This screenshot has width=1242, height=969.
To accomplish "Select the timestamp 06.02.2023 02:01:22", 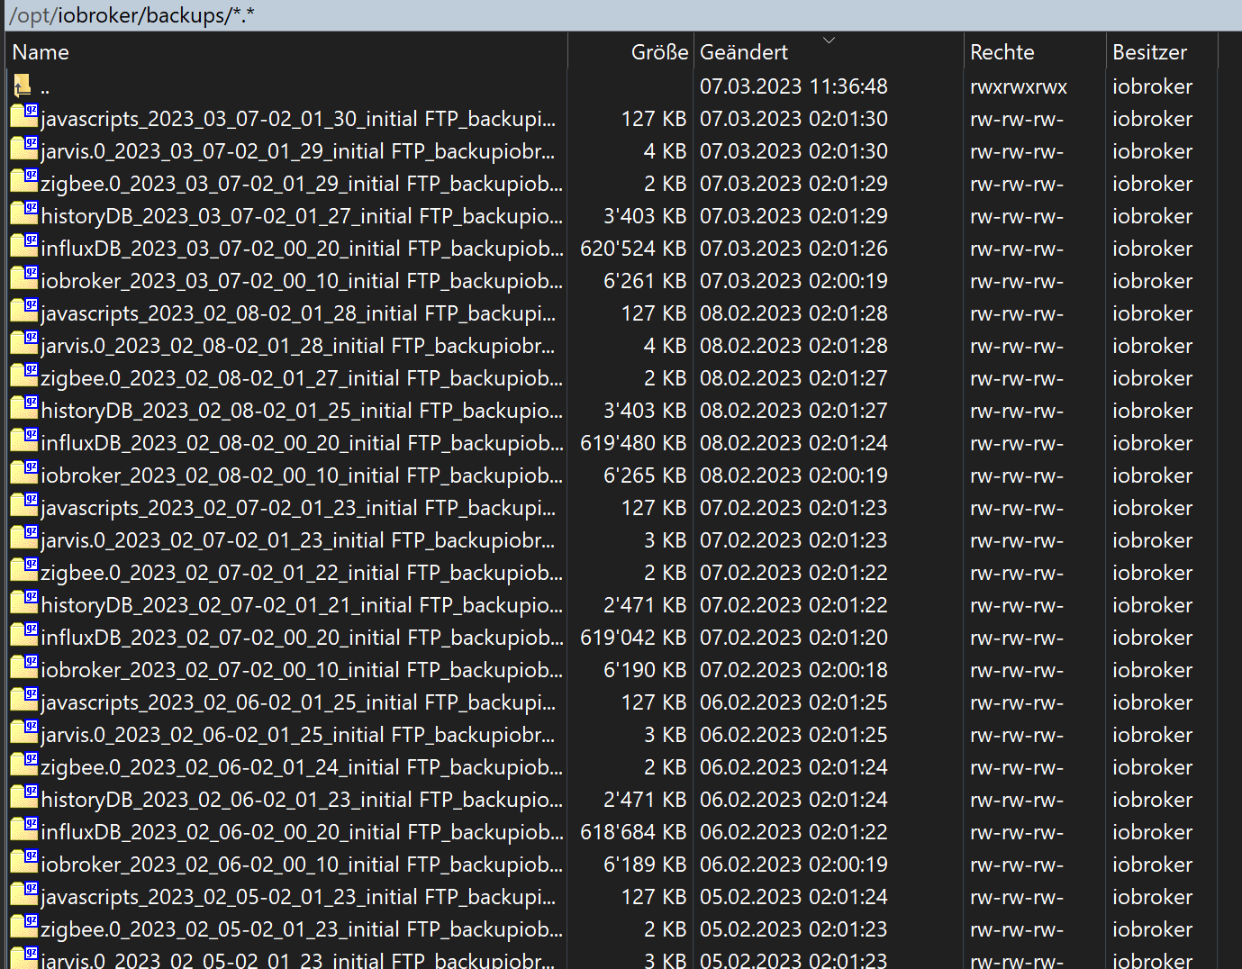I will point(793,832).
